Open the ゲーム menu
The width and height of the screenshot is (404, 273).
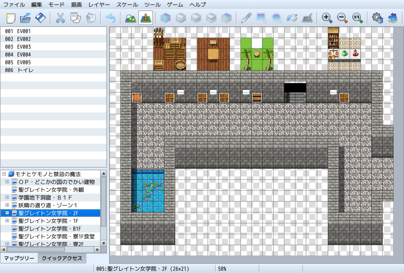(x=175, y=5)
